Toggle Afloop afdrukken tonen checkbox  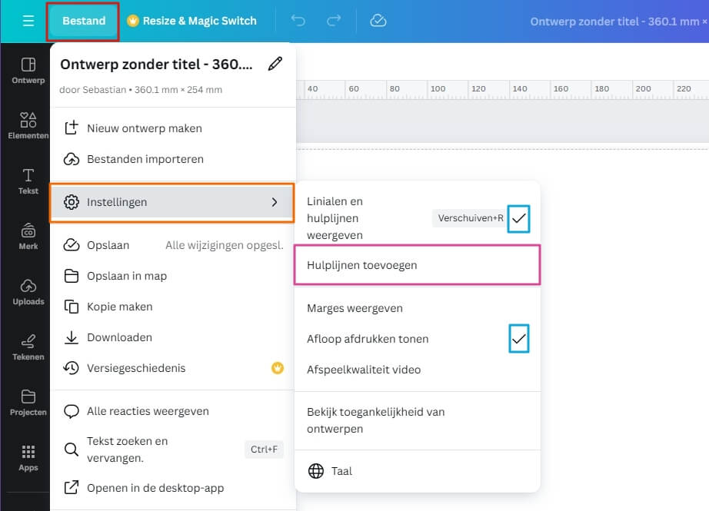tap(518, 338)
